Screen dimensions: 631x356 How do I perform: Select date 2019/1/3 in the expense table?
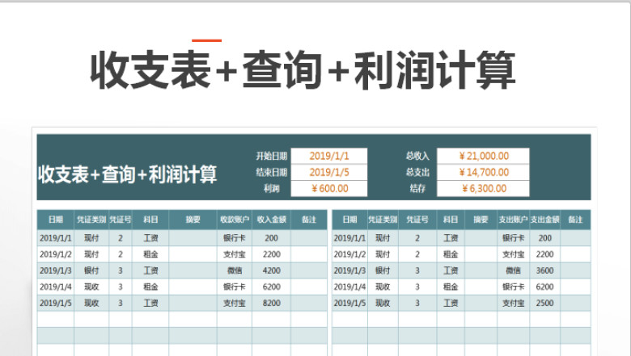(349, 270)
